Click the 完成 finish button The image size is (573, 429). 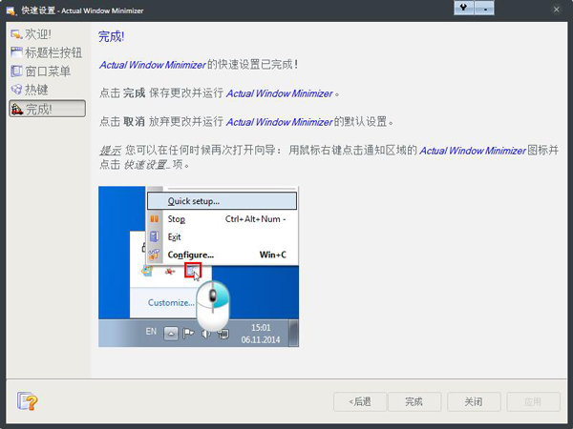pyautogui.click(x=414, y=401)
